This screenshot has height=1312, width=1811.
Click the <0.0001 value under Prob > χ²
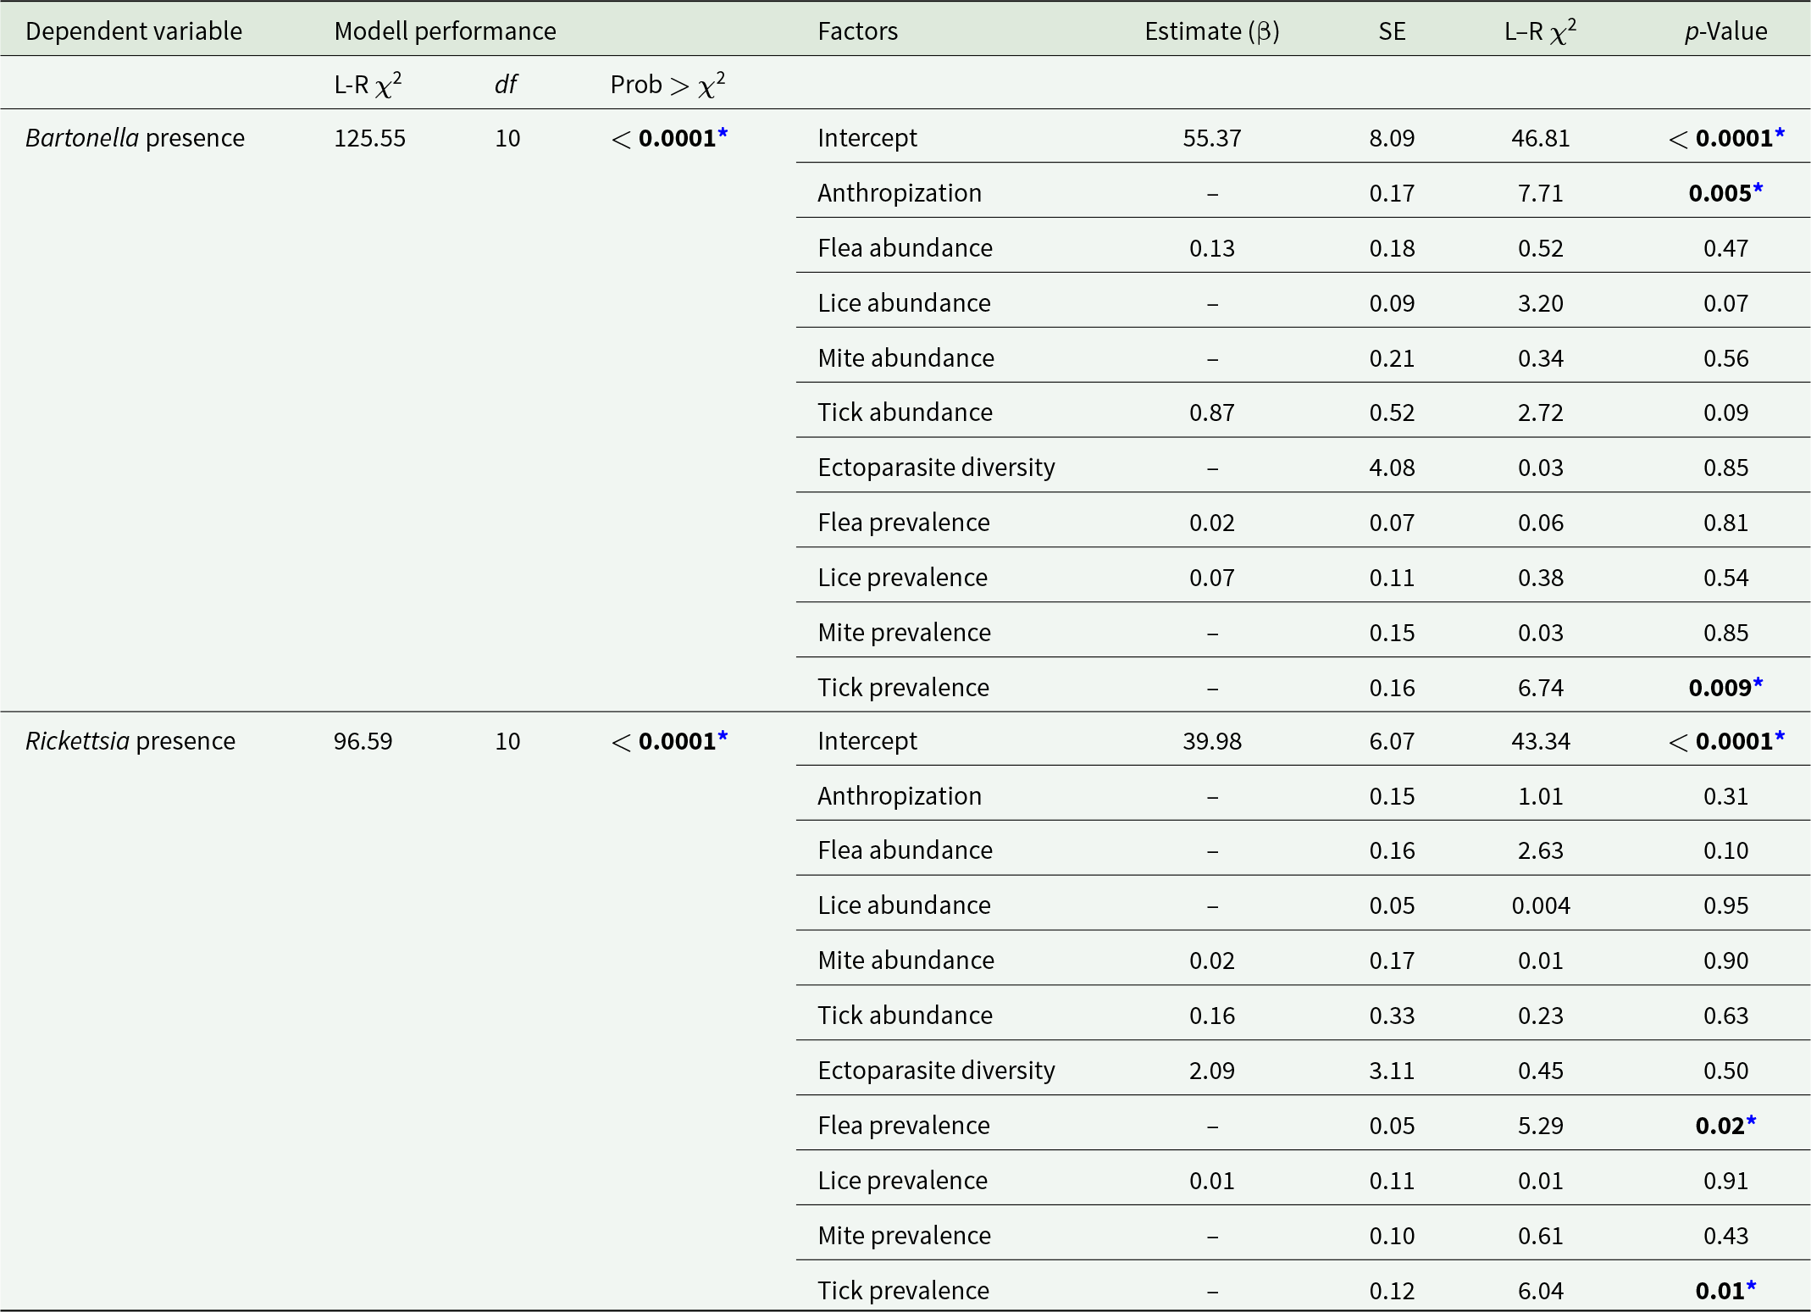(667, 137)
